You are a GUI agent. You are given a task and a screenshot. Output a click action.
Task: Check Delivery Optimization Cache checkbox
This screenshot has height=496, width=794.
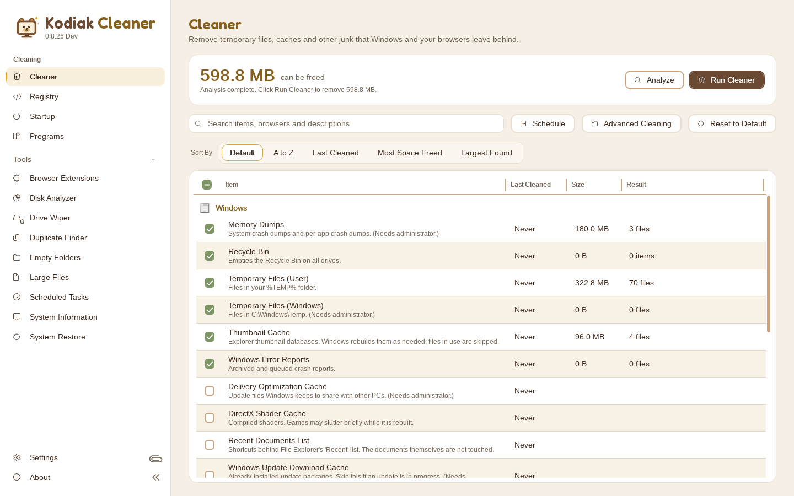(x=210, y=391)
